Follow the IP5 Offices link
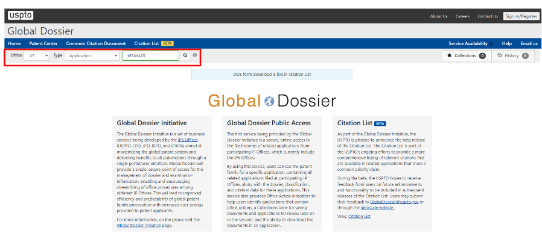 point(188,140)
